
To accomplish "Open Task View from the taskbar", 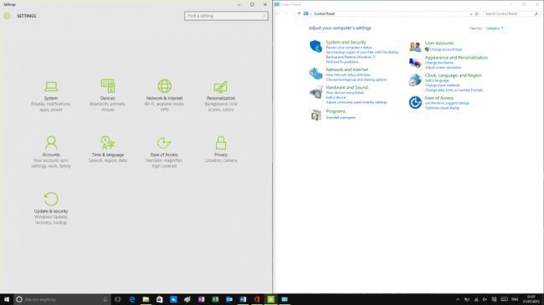I will (118, 299).
